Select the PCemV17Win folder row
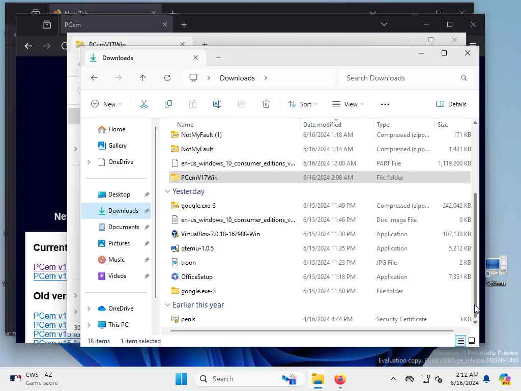The height and width of the screenshot is (391, 521). (x=320, y=178)
